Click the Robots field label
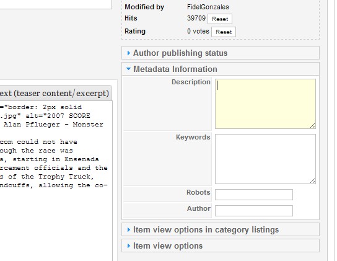The image size is (337, 261). [198, 192]
